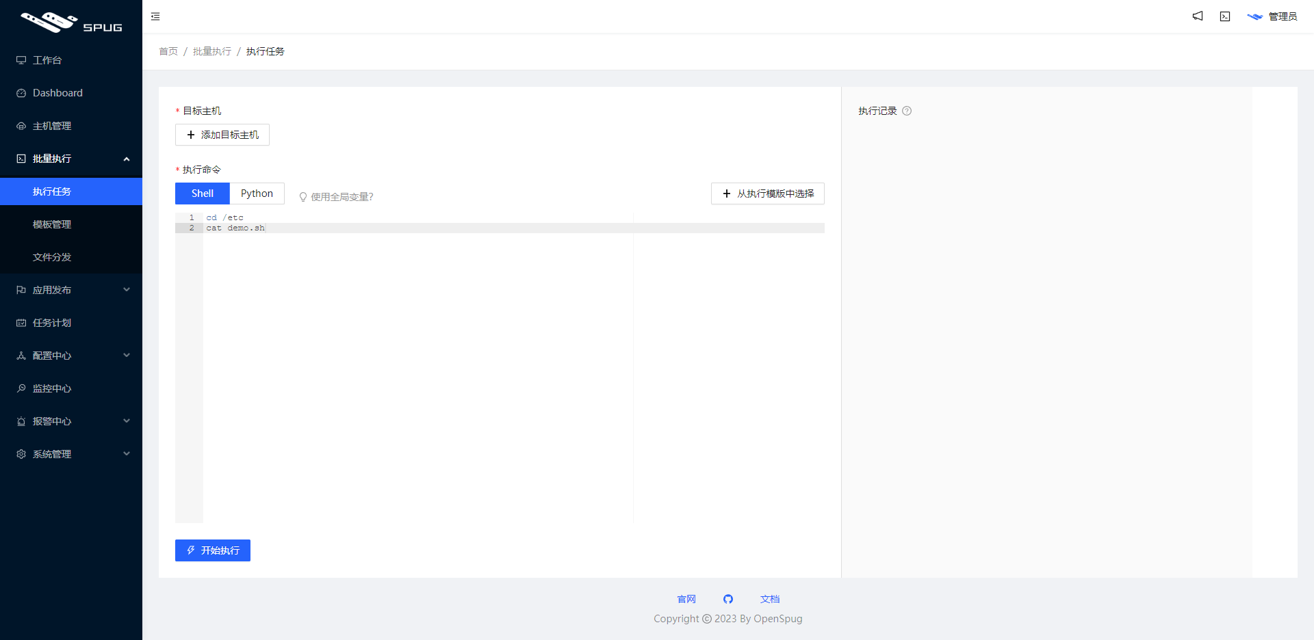Click the SPUG logo in the sidebar

[71, 23]
